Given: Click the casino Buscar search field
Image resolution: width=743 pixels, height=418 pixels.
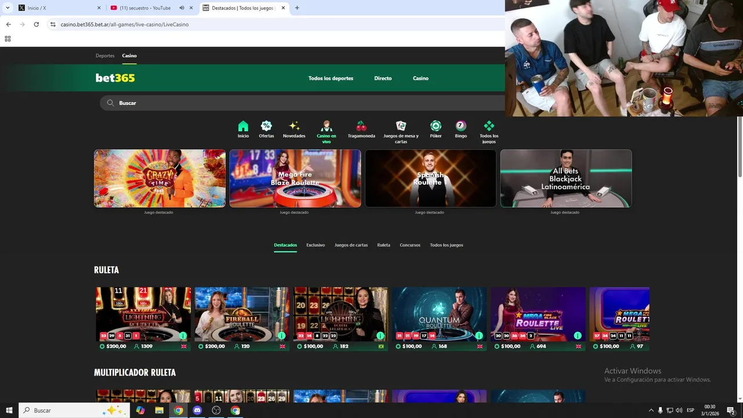Looking at the screenshot, I should click(302, 103).
